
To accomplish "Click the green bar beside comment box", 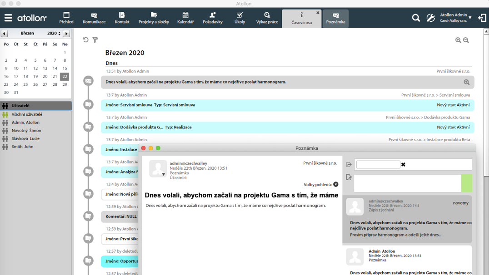I will point(466,183).
